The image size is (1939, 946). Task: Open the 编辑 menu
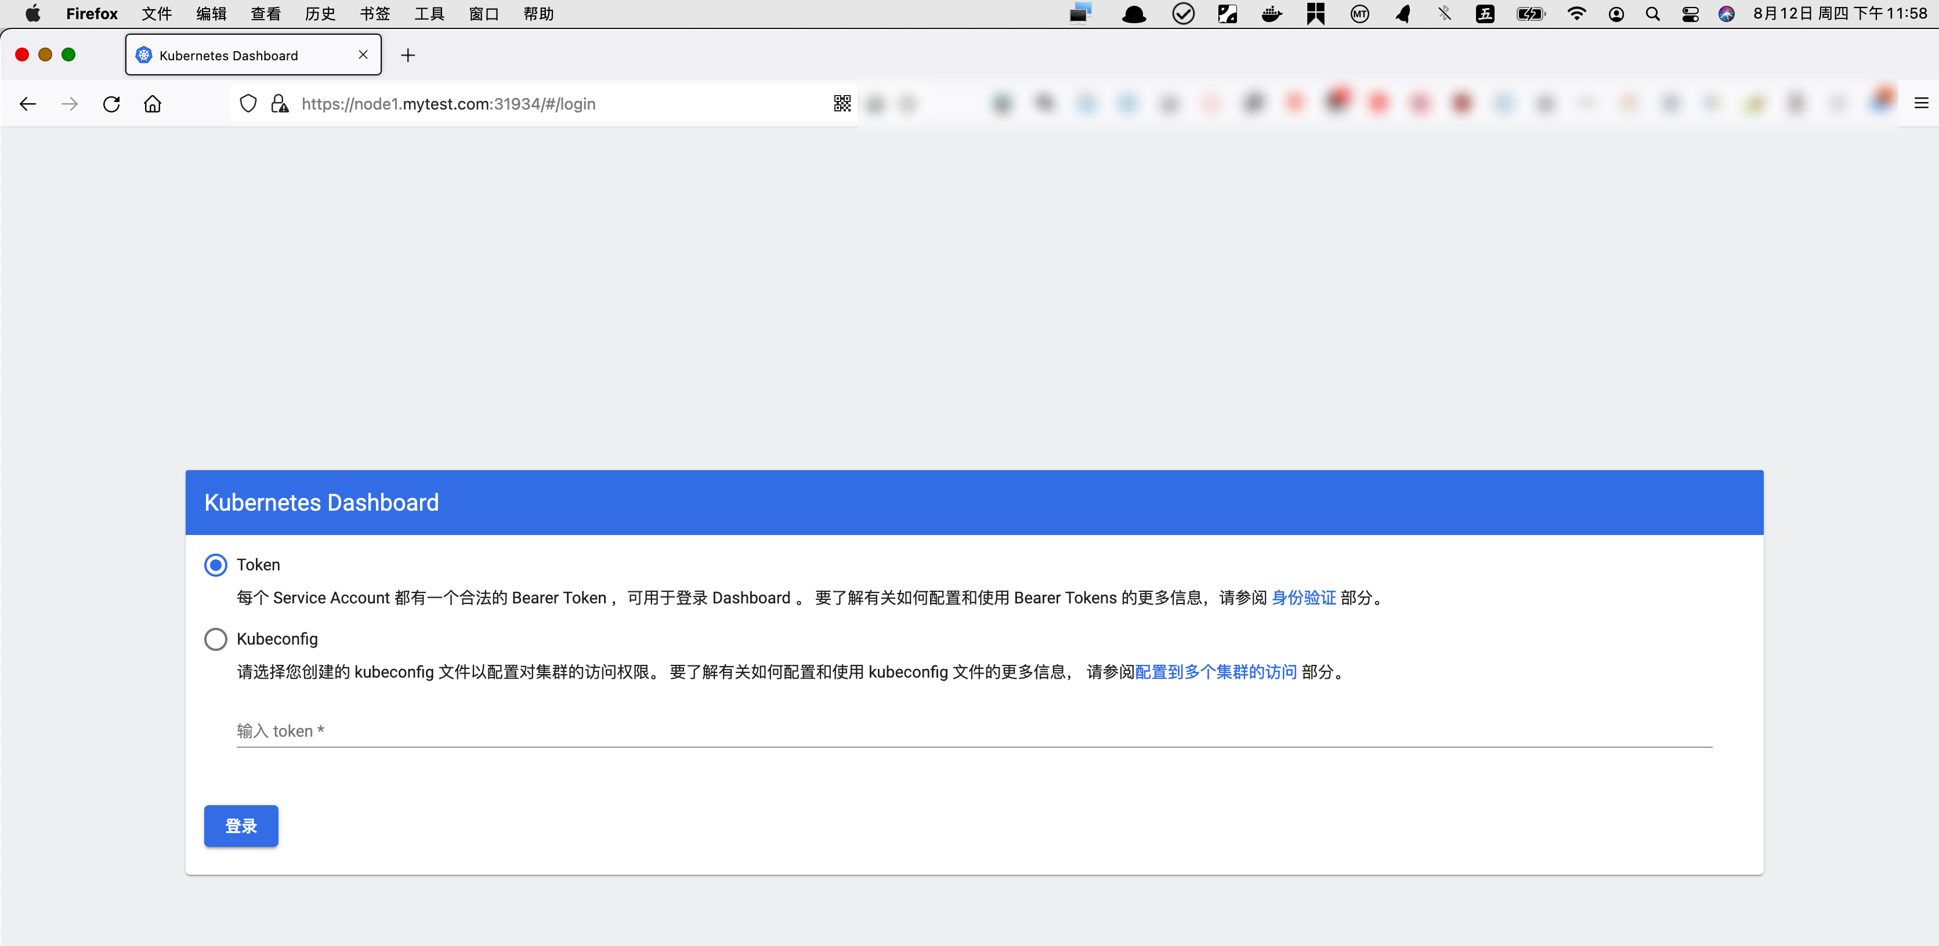click(x=211, y=13)
